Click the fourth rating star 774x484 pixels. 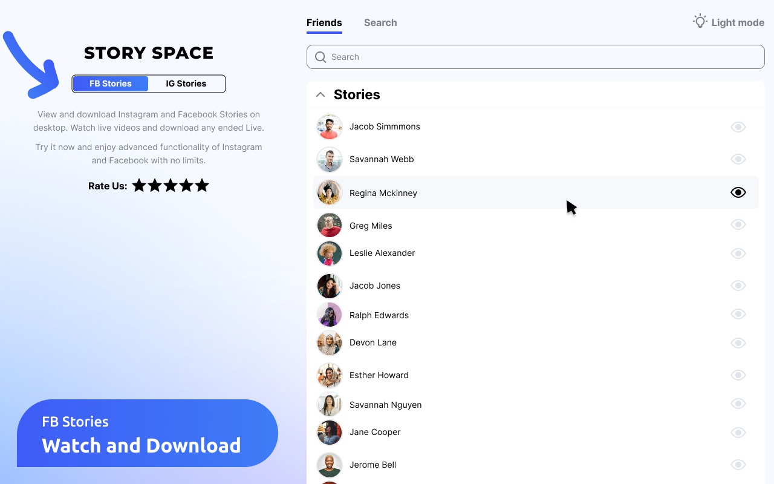point(186,185)
